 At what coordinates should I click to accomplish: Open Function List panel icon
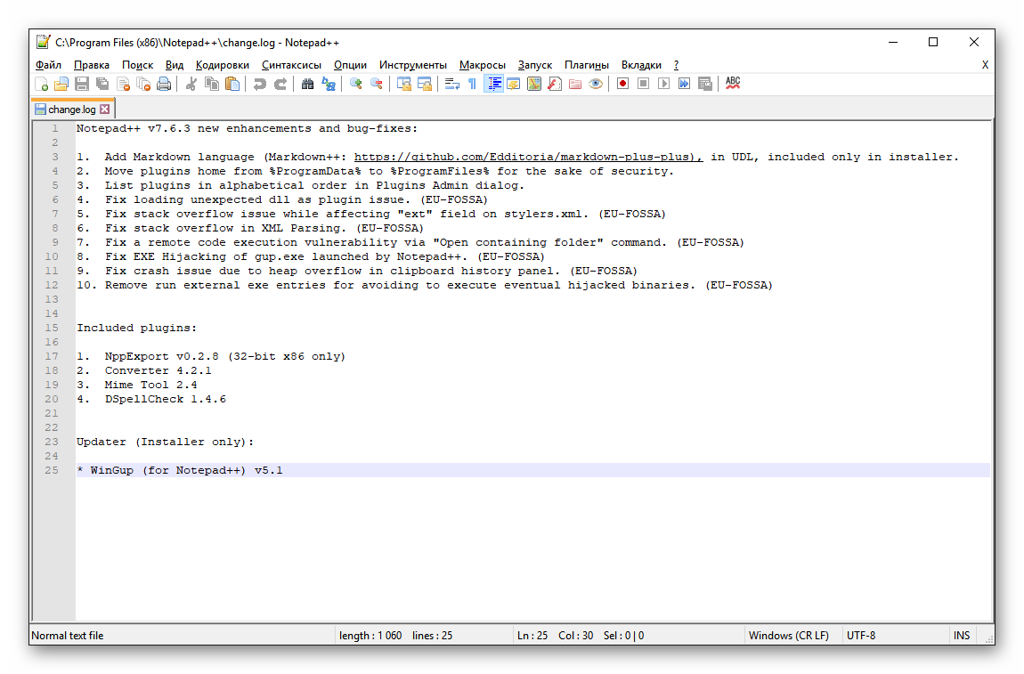(555, 84)
